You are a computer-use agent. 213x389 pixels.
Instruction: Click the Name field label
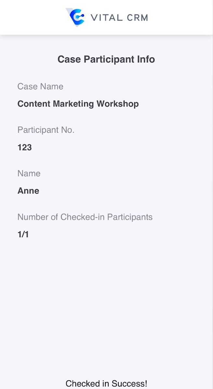(29, 174)
